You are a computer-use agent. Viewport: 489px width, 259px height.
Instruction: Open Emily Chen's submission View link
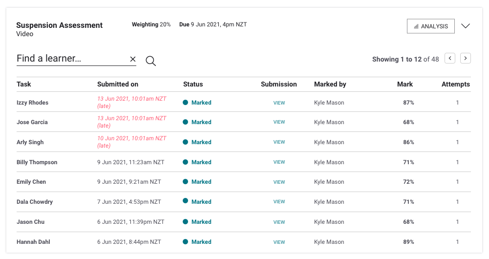[x=279, y=182]
